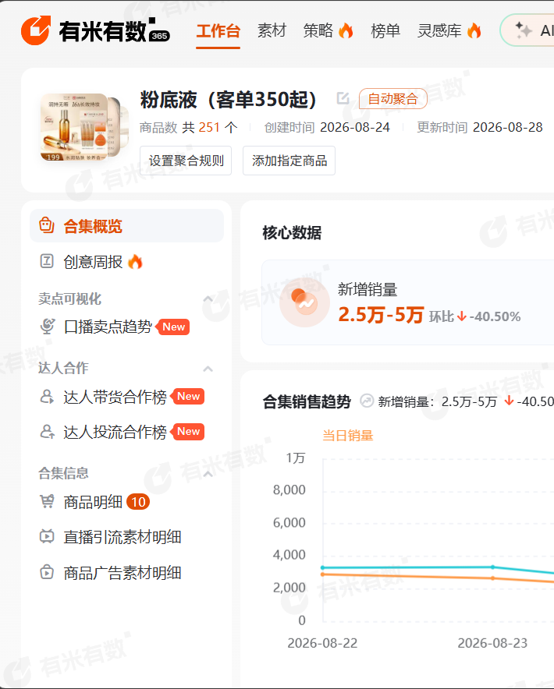The width and height of the screenshot is (554, 689).
Task: Click the 2026-08-23 chart axis date
Action: (492, 643)
